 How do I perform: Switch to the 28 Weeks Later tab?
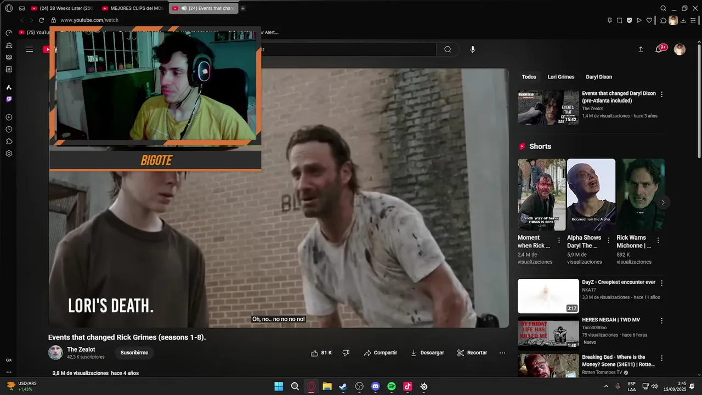(62, 8)
